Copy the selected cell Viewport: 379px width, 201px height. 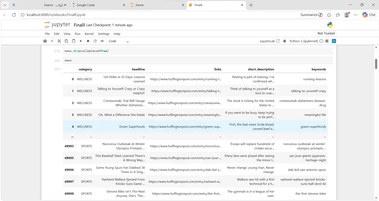[66, 41]
